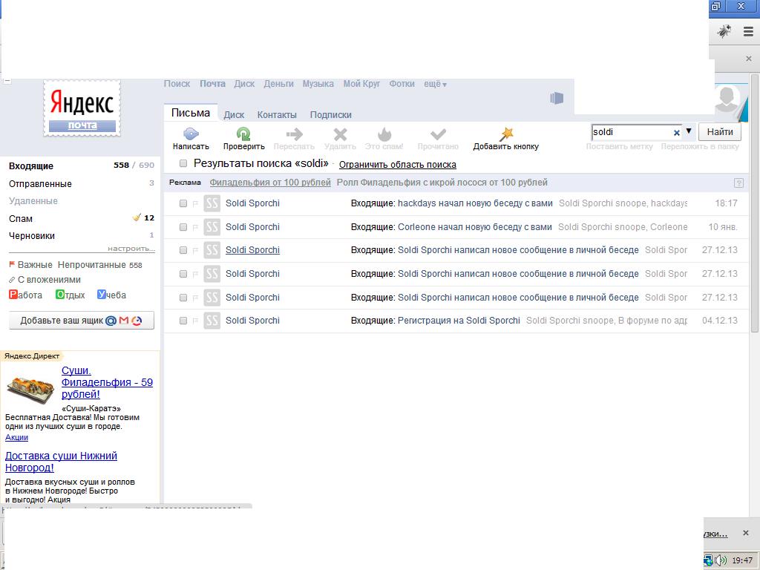The height and width of the screenshot is (570, 760).
Task: Open the настроить folders link
Action: tap(131, 249)
